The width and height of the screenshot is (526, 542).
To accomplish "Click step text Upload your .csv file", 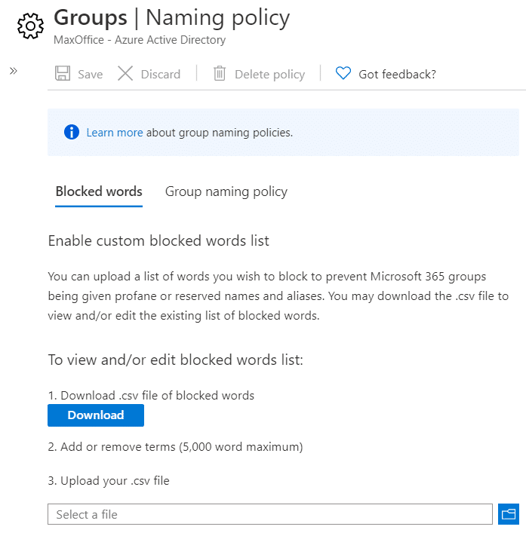I will (109, 481).
